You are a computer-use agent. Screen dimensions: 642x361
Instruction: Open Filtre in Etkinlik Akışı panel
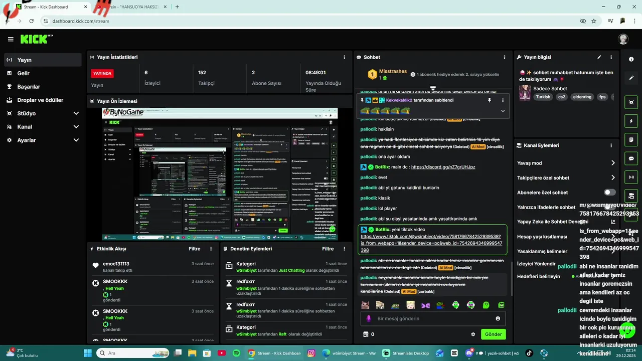click(194, 249)
